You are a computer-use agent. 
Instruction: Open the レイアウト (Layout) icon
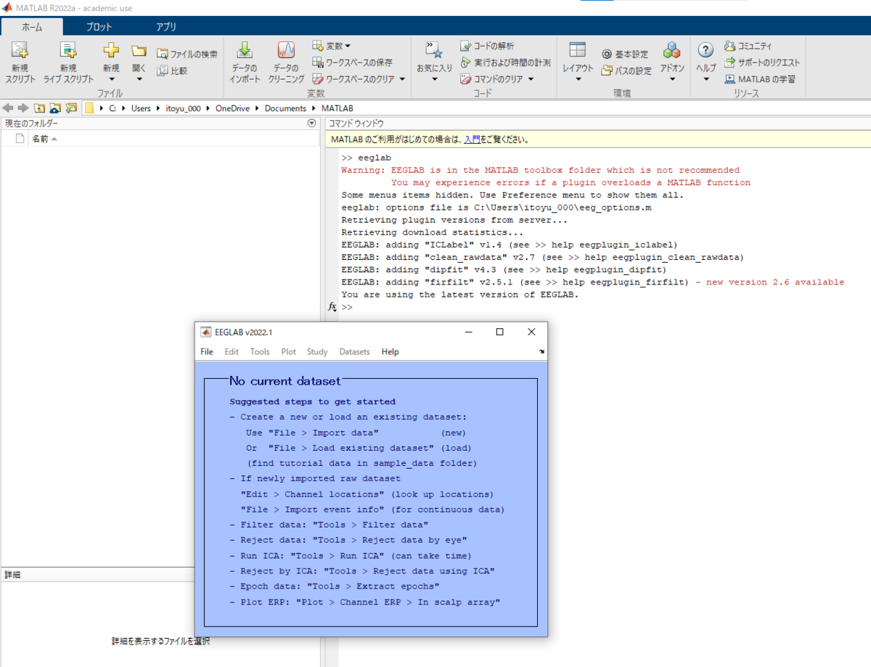pos(578,50)
